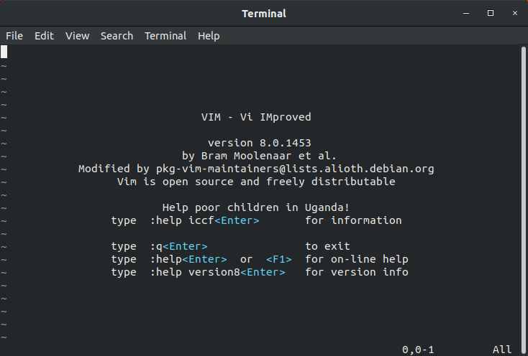
Task: Click the ':help version8<Enter>' command text
Action: pyautogui.click(x=217, y=272)
